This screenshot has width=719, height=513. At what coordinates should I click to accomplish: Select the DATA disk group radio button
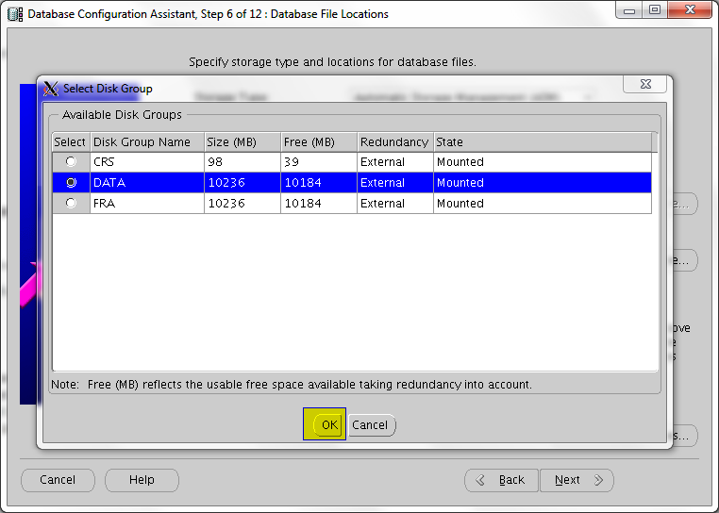[x=71, y=183]
